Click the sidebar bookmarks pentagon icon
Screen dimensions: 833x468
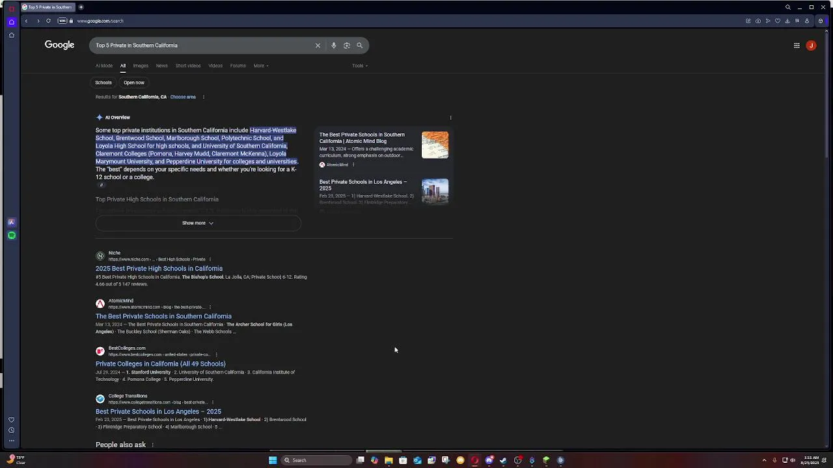tap(11, 35)
